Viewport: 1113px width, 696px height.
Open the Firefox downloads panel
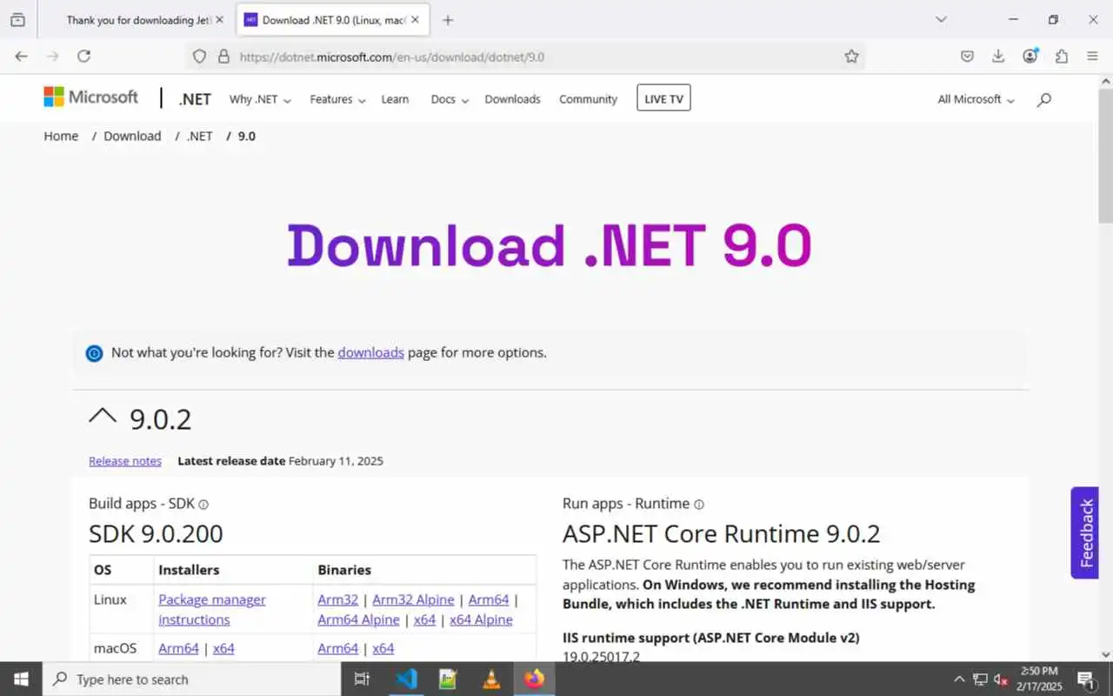point(998,56)
